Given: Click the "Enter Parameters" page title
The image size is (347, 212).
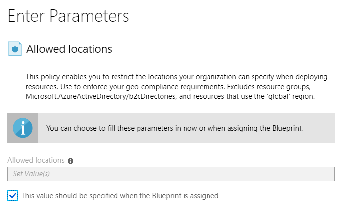Looking at the screenshot, I should pos(69,16).
